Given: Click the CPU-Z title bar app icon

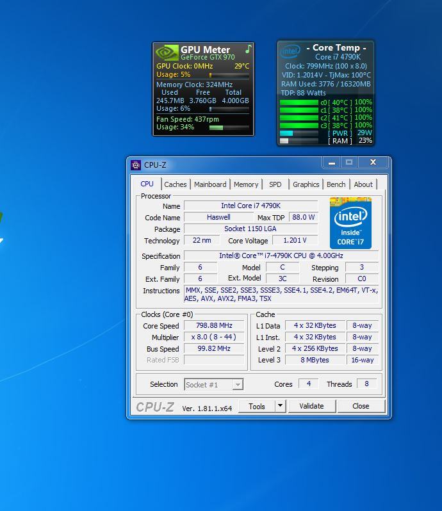Looking at the screenshot, I should click(x=136, y=165).
